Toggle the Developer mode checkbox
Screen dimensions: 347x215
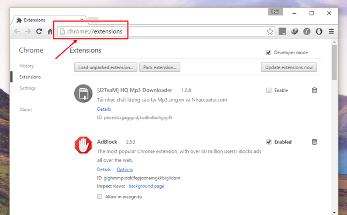coord(268,53)
